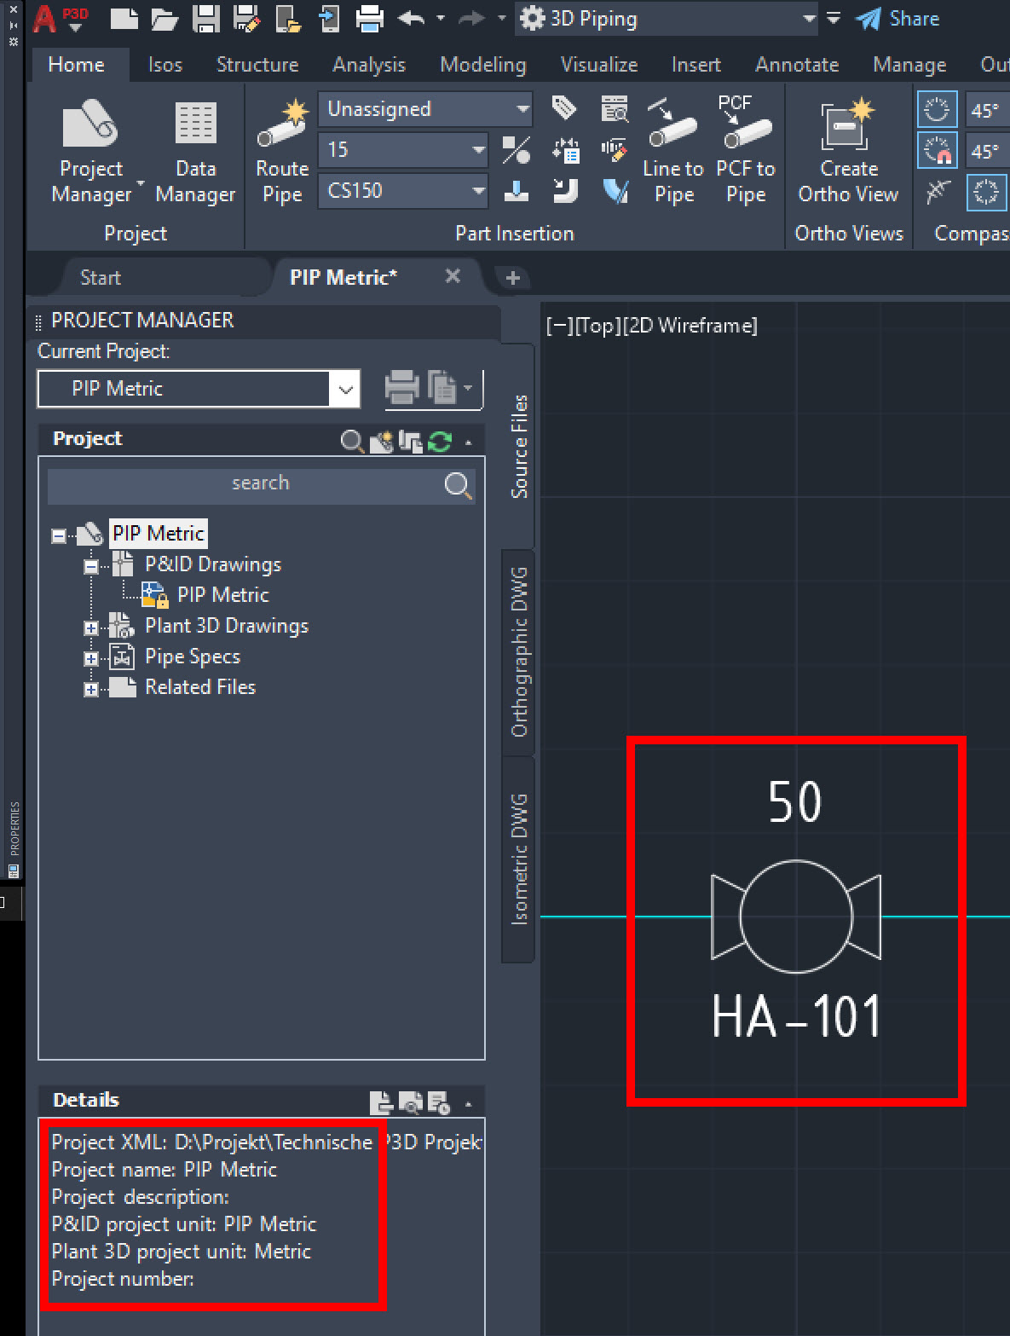Click the Undo arrow icon
Image resolution: width=1010 pixels, height=1336 pixels.
(x=412, y=18)
